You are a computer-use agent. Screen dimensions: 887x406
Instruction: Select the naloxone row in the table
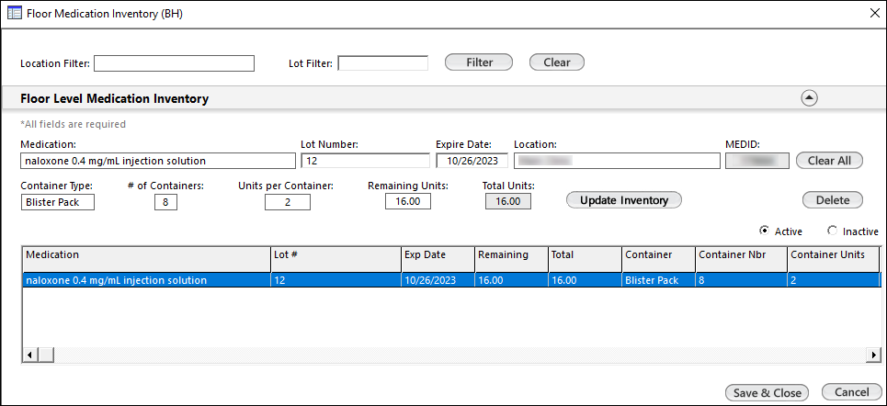(x=147, y=280)
